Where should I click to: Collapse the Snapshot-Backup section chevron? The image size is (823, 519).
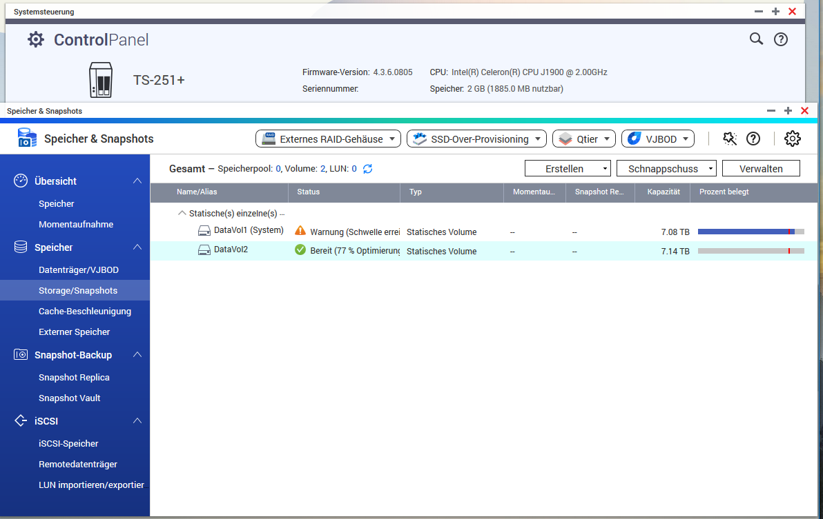click(x=137, y=354)
